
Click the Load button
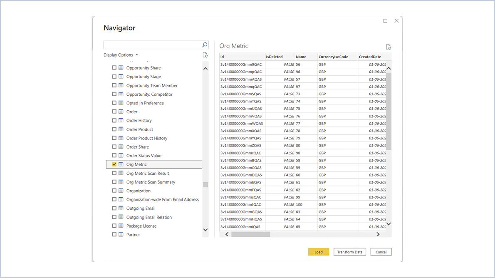(318, 252)
